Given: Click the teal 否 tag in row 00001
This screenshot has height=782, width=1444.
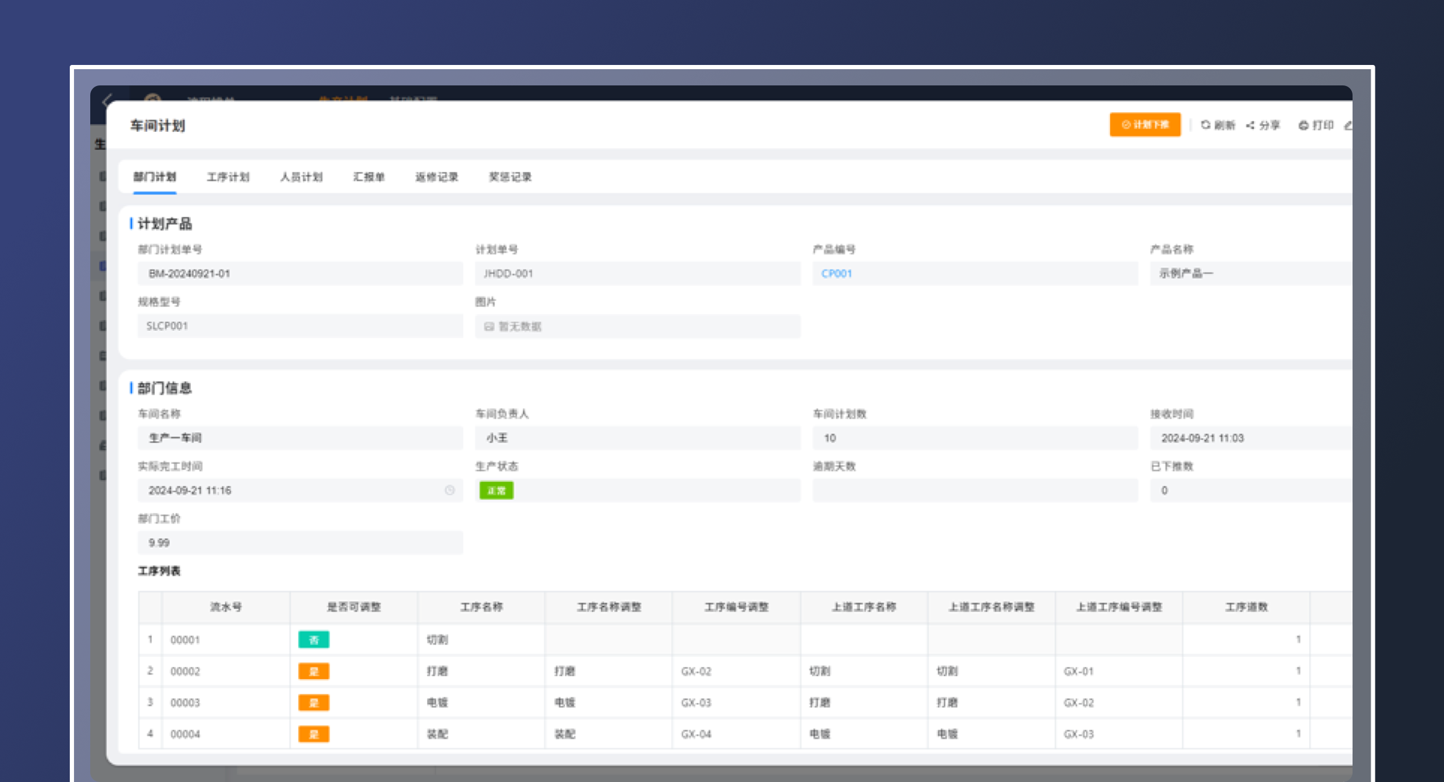Looking at the screenshot, I should [313, 640].
